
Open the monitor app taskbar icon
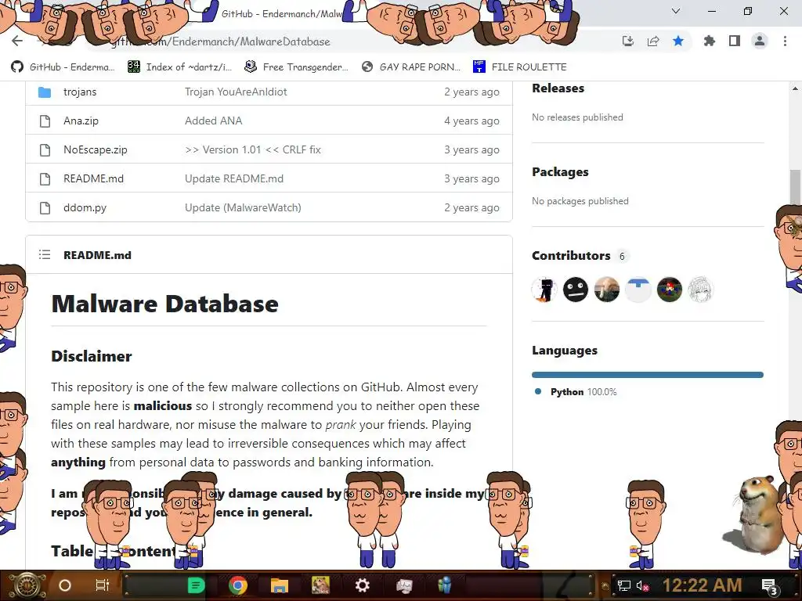coord(403,585)
